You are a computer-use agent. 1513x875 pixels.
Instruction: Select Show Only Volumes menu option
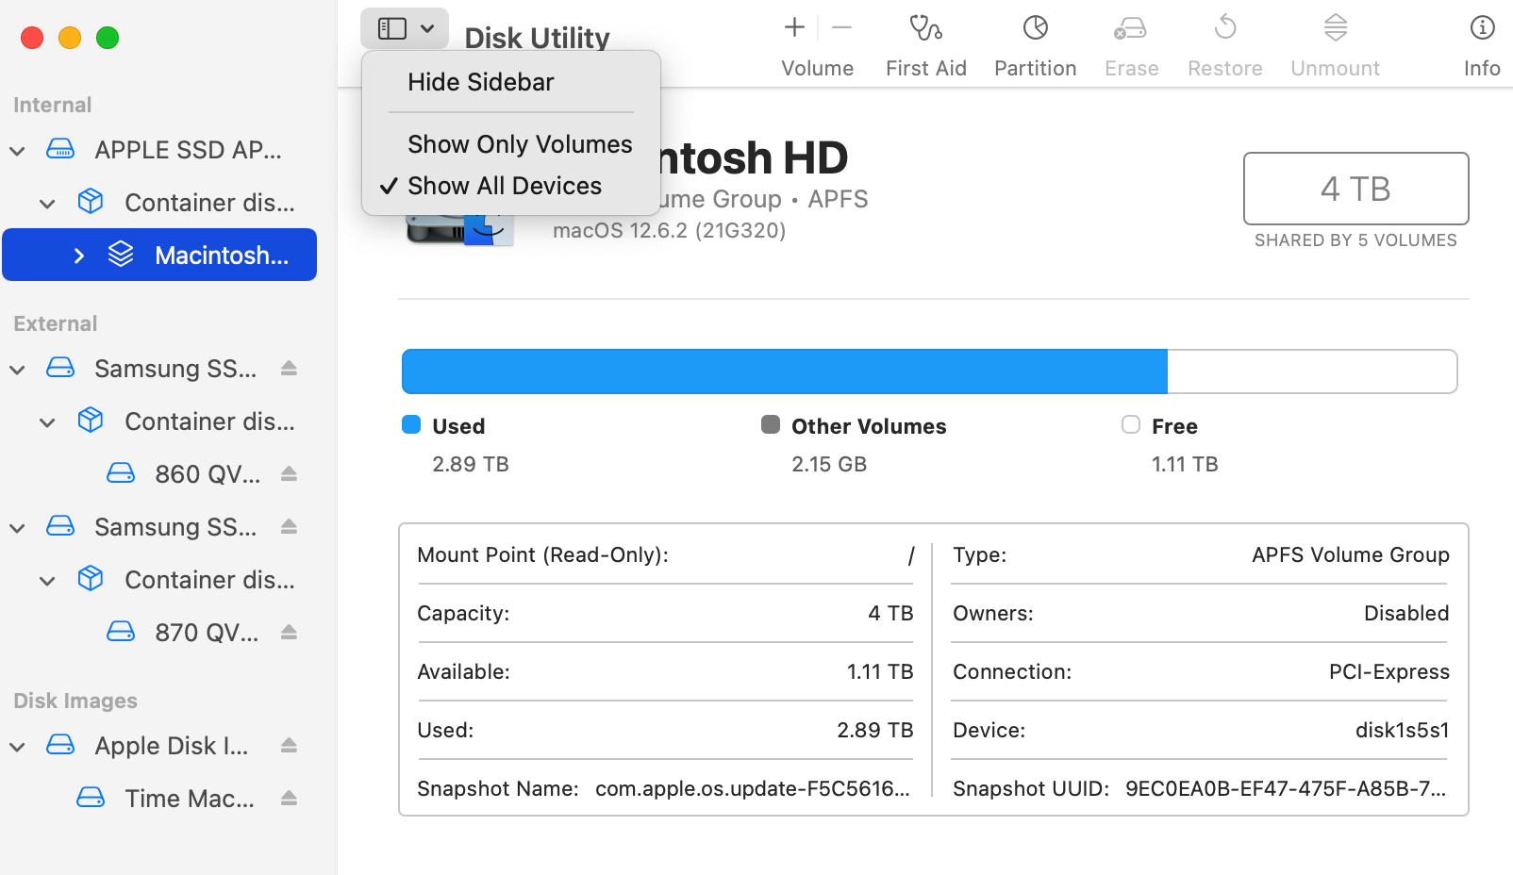tap(520, 144)
